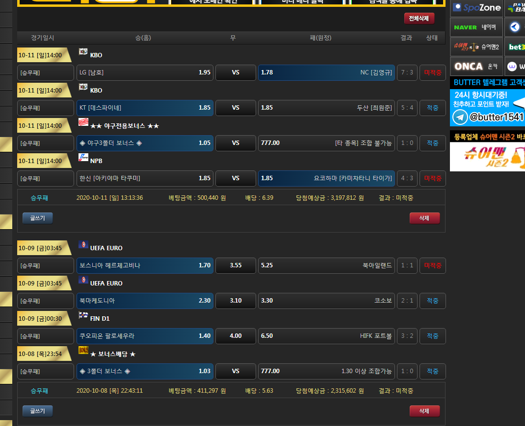Click UEFA EURO icon above the Bosnia match
Screen dimensions: 525x426
(x=83, y=244)
